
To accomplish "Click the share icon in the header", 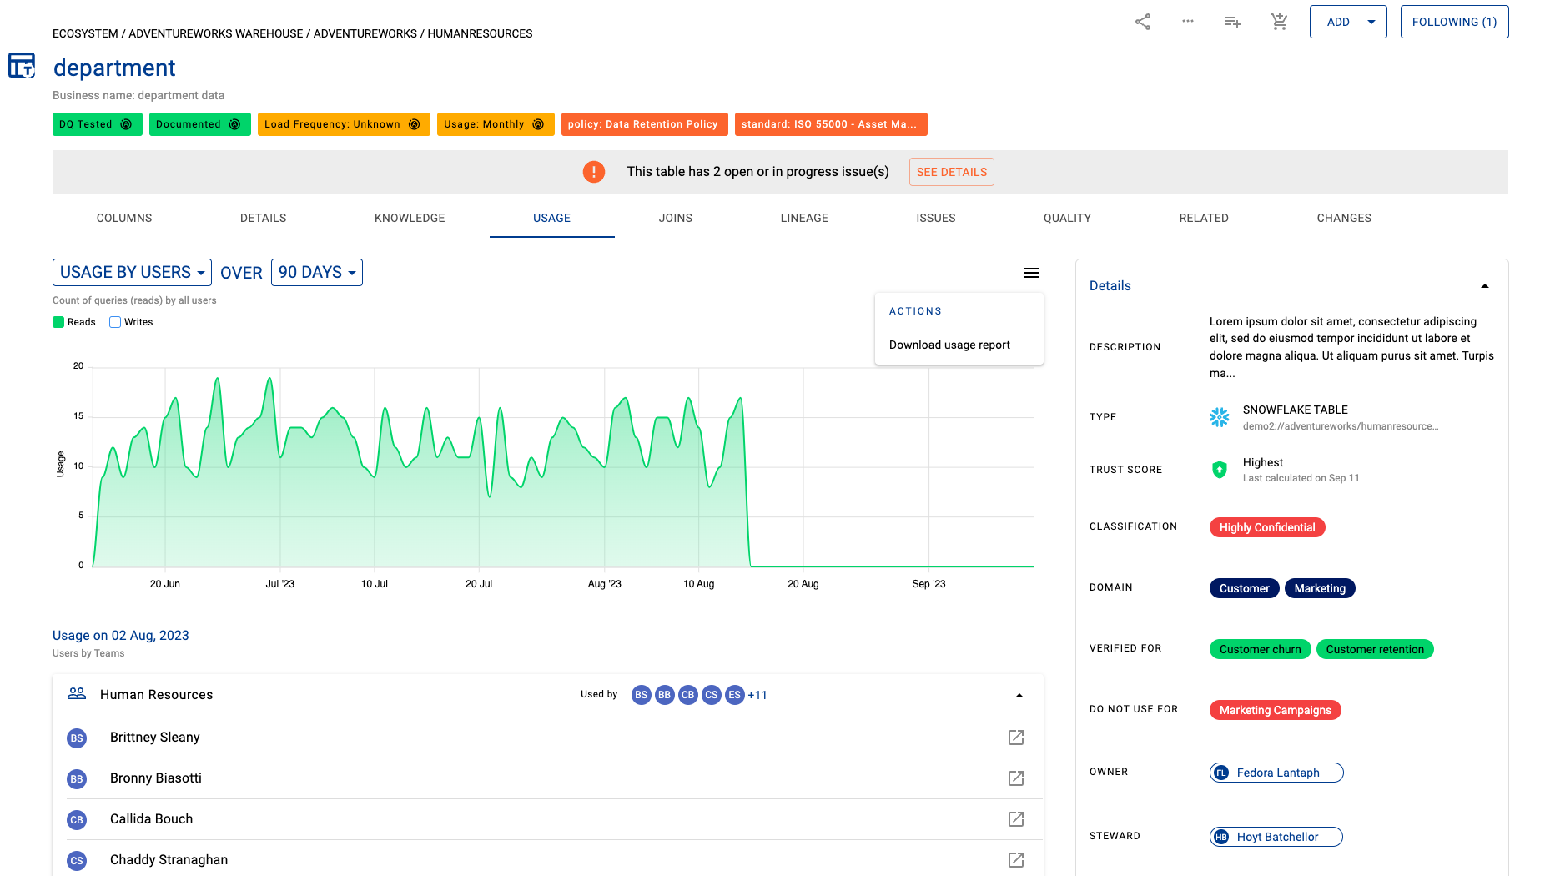I will pyautogui.click(x=1143, y=22).
